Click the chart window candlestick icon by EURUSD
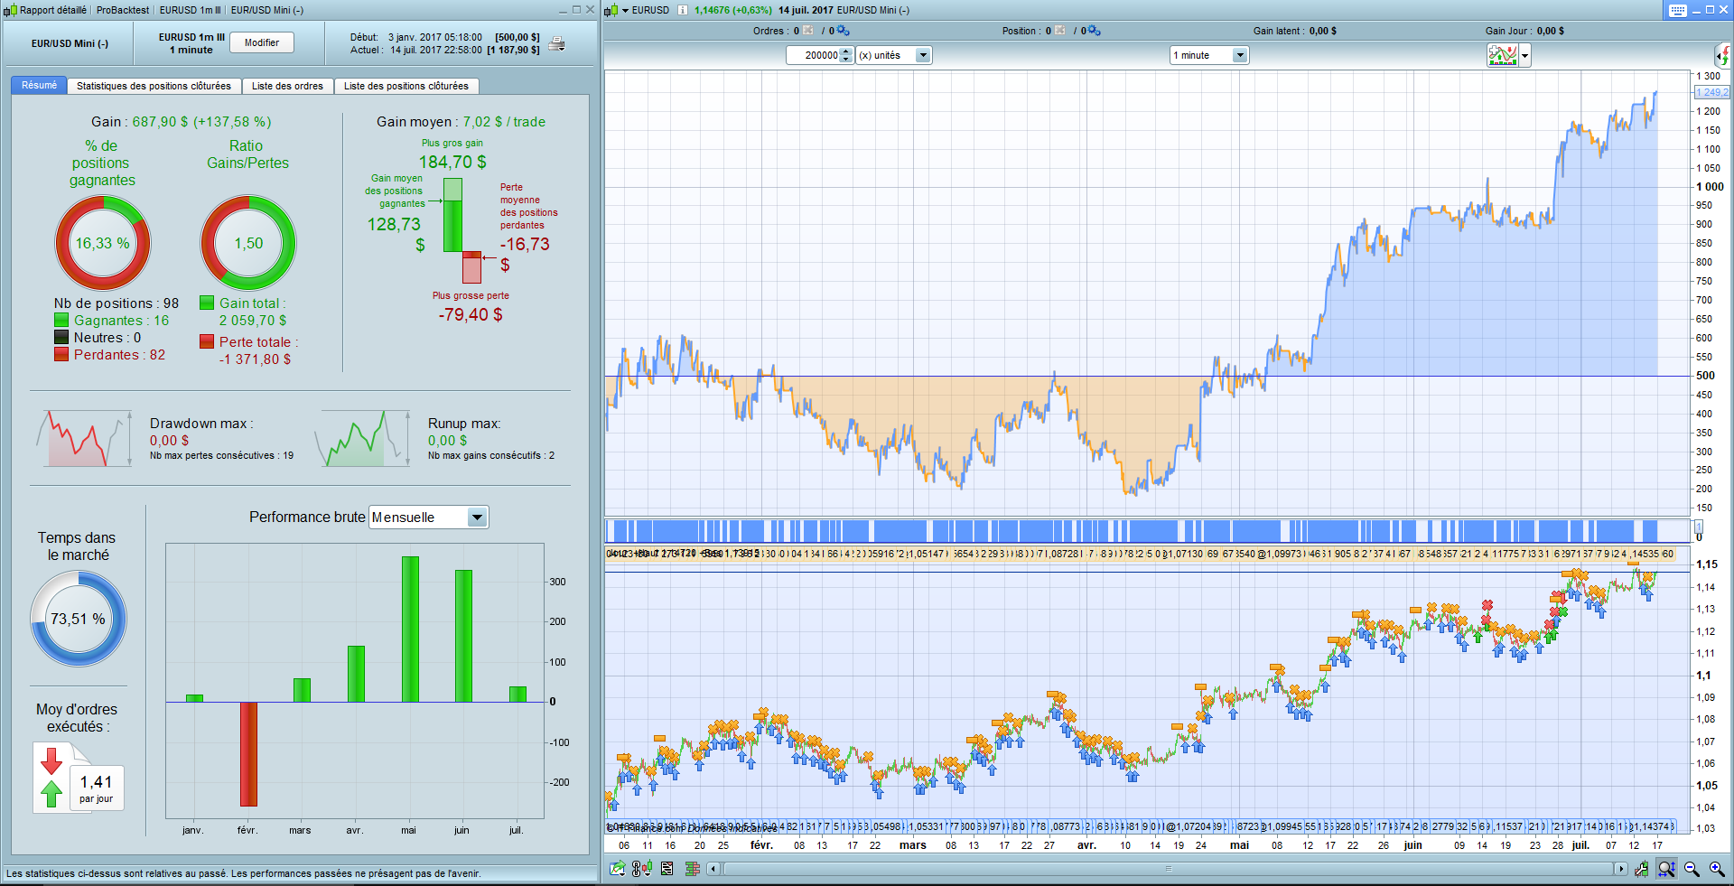This screenshot has height=886, width=1734. pos(611,10)
